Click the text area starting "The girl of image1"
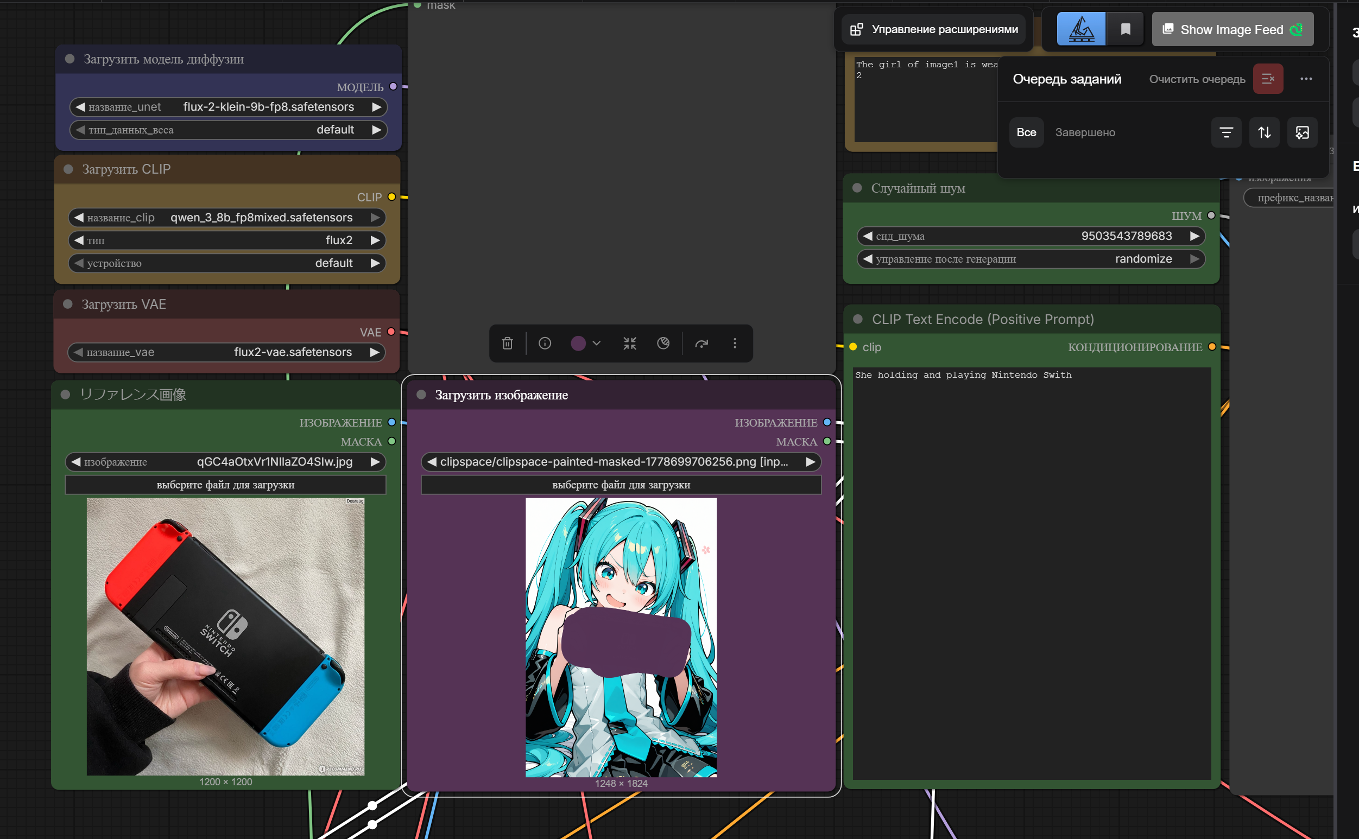The width and height of the screenshot is (1359, 839). tap(926, 99)
